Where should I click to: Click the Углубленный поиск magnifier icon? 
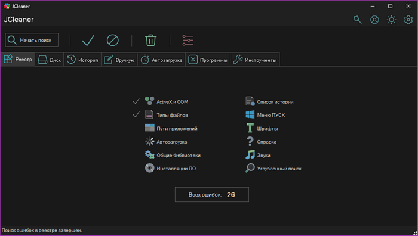point(250,168)
